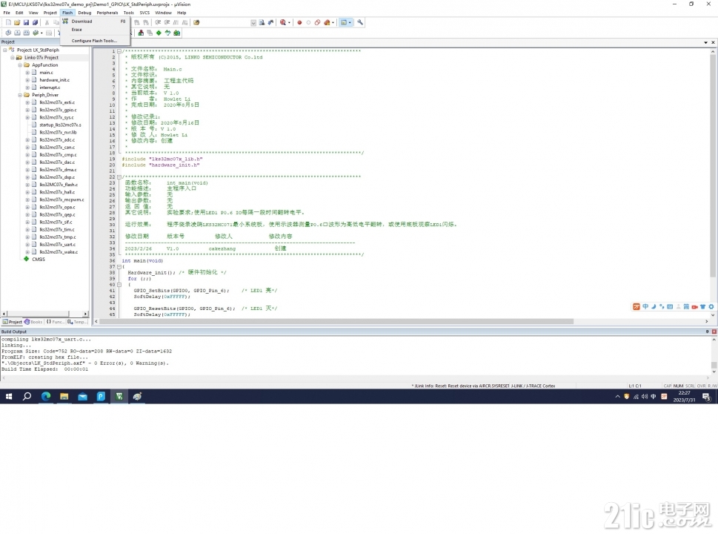Viewport: 718px width, 534px height.
Task: Select startup_lks32mc07x.s in the tree
Action: pyautogui.click(x=60, y=125)
